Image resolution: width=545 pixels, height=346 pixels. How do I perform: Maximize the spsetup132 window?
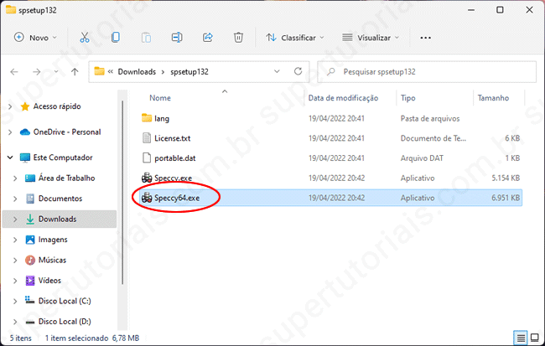[500, 10]
